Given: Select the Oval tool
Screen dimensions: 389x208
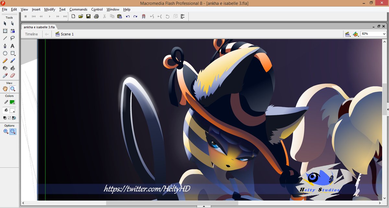Looking at the screenshot, I should [5, 53].
